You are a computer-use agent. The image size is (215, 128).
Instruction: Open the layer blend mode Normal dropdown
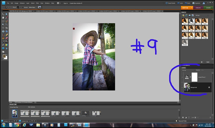(x=188, y=70)
